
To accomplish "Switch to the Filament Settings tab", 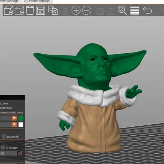I will 10,1.
